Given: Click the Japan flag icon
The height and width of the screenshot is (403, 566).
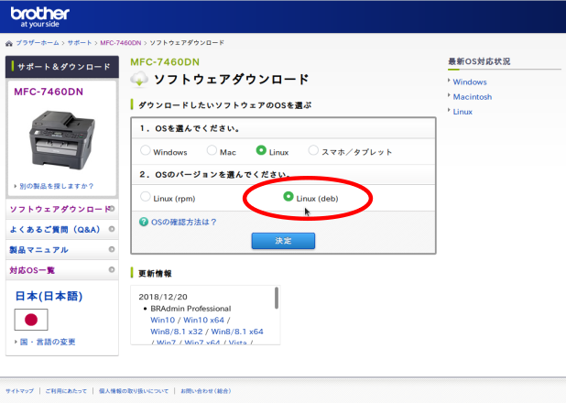Looking at the screenshot, I should (31, 320).
